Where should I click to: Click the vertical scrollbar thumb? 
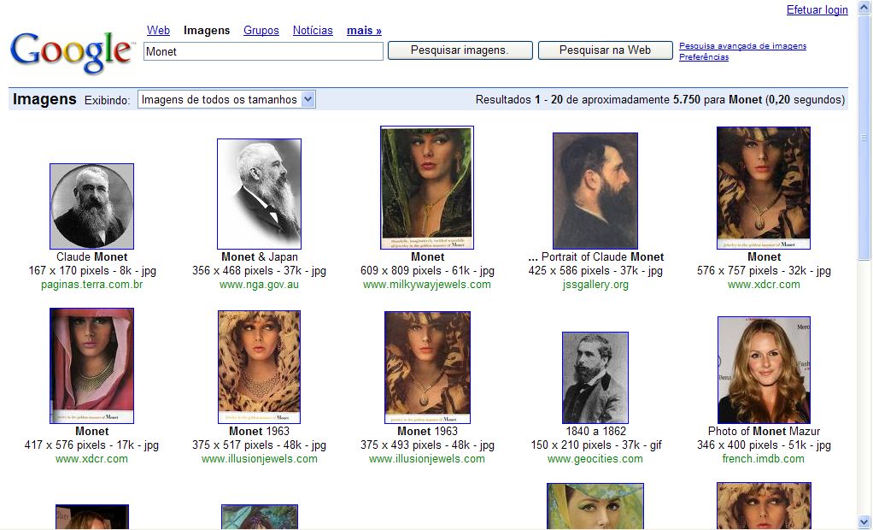[864, 137]
